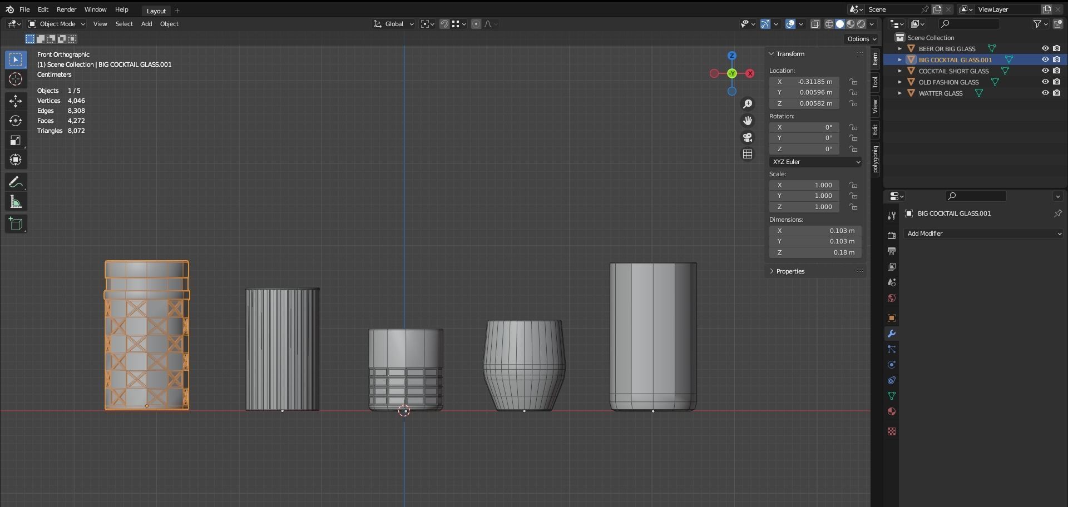Toggle camera view in viewport
This screenshot has height=507, width=1068.
[x=748, y=137]
